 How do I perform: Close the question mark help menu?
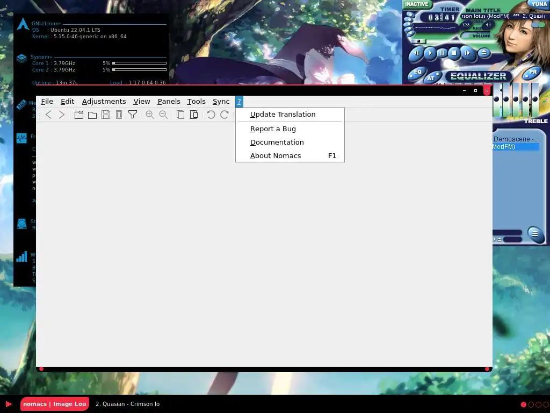pyautogui.click(x=239, y=102)
